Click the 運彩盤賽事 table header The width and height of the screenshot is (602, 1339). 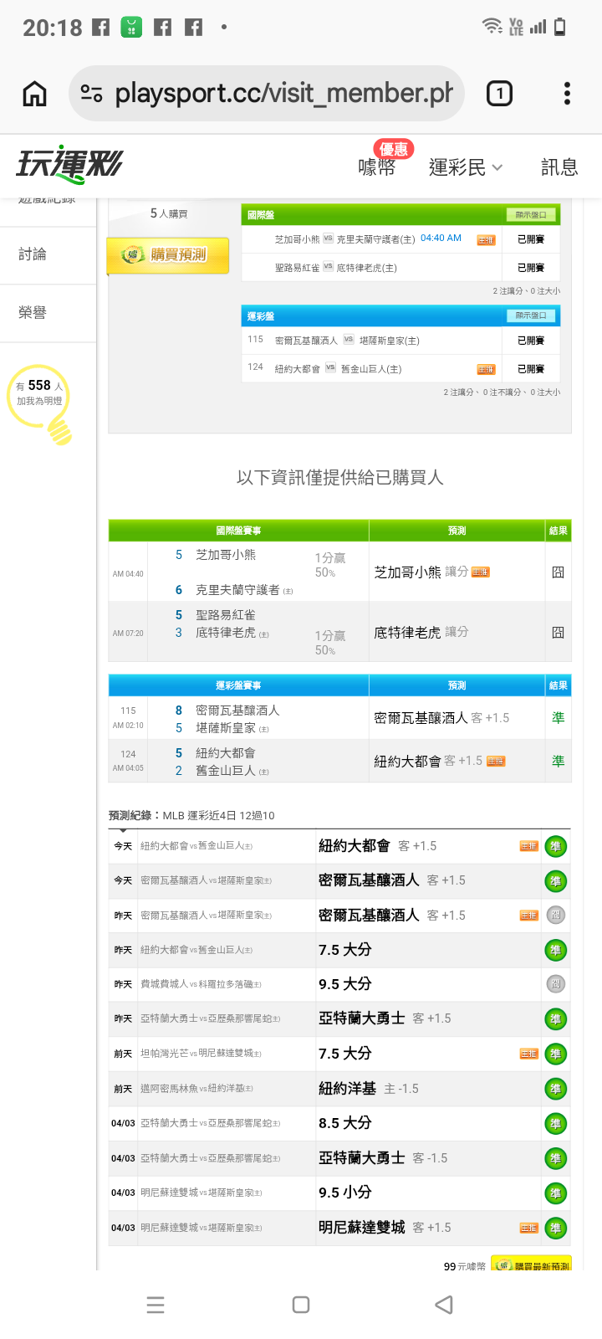coord(238,685)
